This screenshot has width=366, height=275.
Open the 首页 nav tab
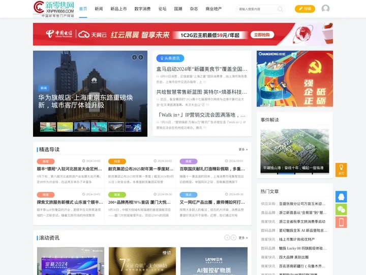pyautogui.click(x=83, y=9)
